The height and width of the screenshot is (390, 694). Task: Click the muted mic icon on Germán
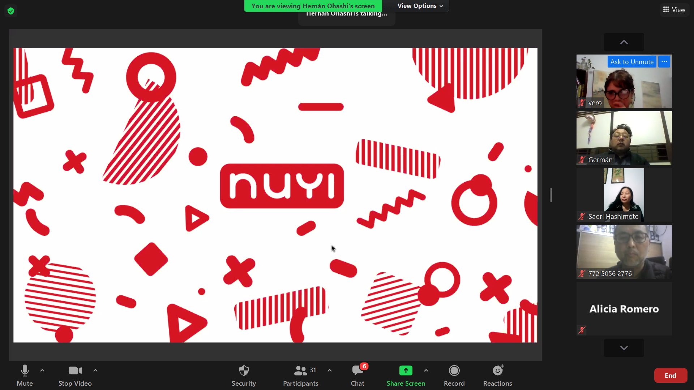click(x=582, y=160)
